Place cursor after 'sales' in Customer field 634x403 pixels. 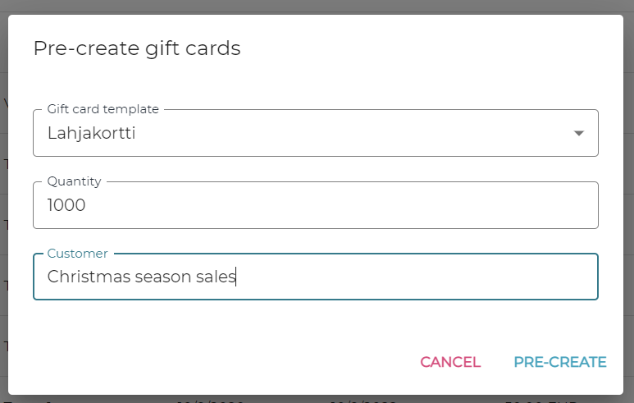coord(236,277)
